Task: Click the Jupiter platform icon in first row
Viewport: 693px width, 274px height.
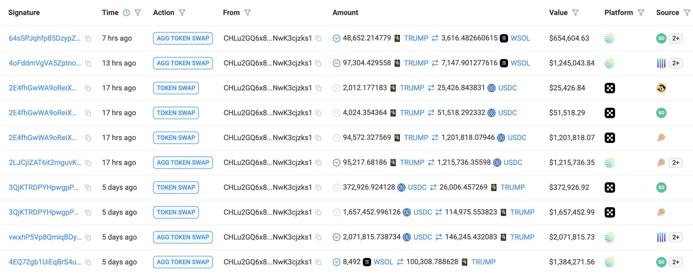Action: pyautogui.click(x=610, y=38)
